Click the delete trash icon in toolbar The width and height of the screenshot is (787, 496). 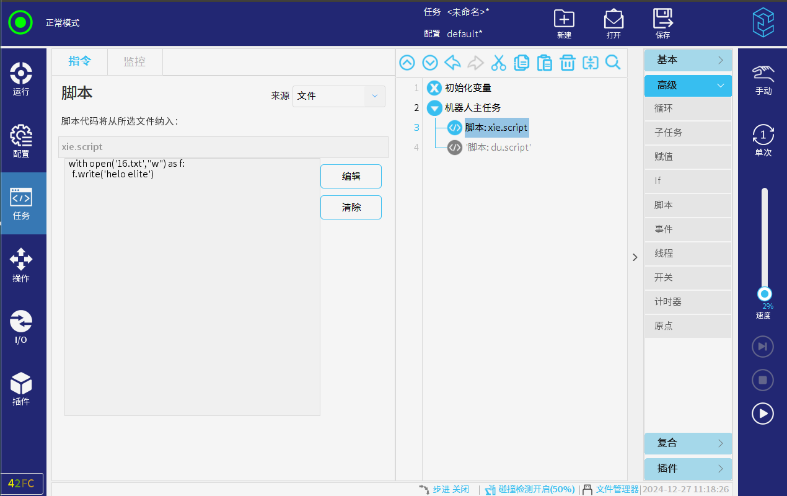coord(567,63)
